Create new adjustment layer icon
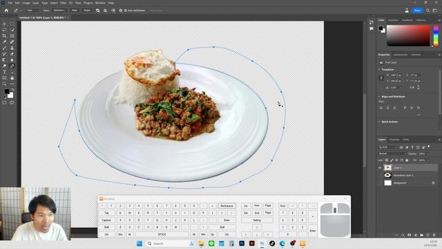This screenshot has width=442, height=249. [x=415, y=235]
